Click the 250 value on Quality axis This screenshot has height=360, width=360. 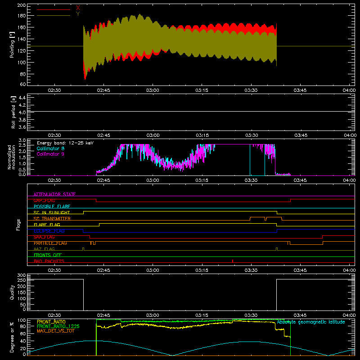coord(21,280)
